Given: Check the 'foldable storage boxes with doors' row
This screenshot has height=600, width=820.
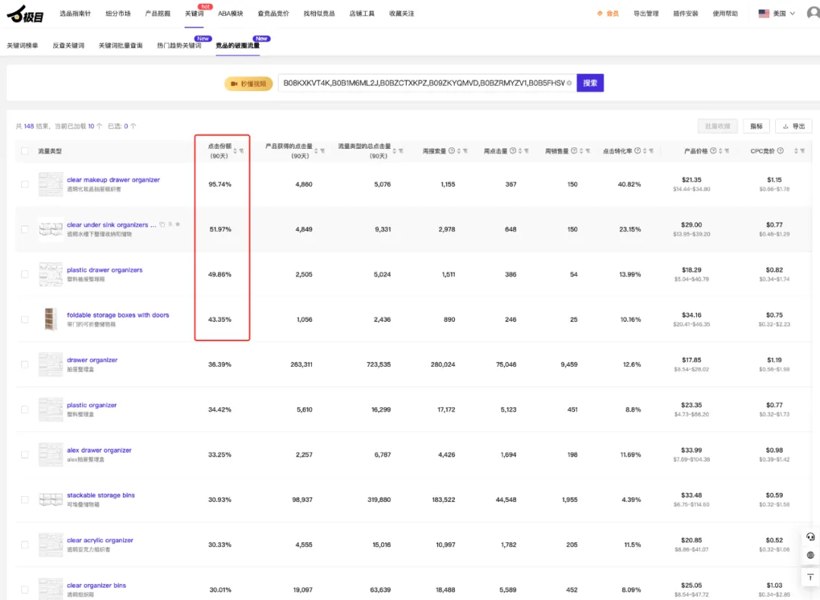Looking at the screenshot, I should tap(24, 319).
